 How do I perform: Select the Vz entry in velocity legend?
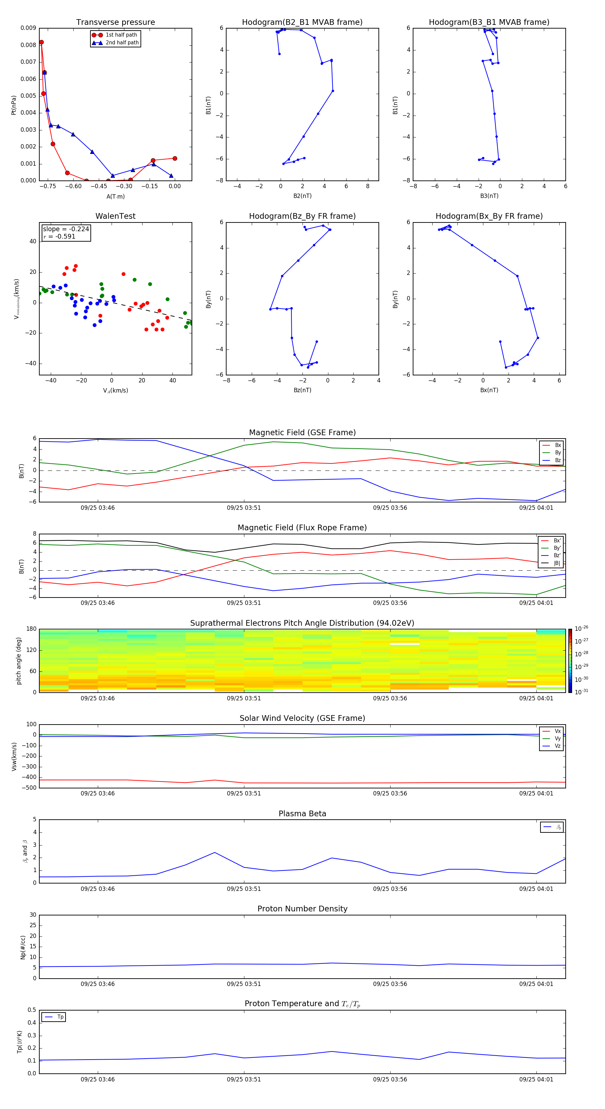(552, 746)
